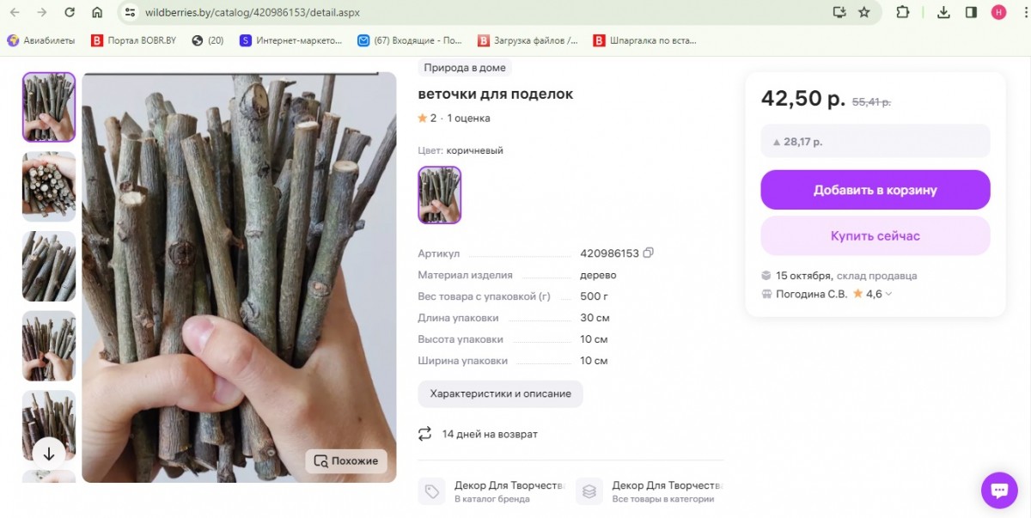The height and width of the screenshot is (518, 1031).
Task: Select the brown color swatch thumbnail
Action: pos(439,195)
